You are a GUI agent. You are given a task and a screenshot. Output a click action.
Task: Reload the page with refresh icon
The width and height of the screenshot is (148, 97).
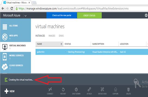pos(12,9)
